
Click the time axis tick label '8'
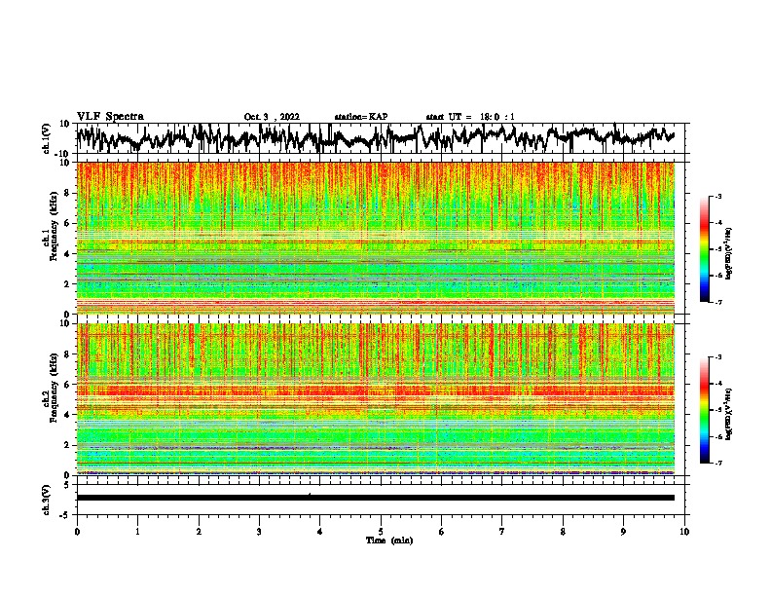click(x=563, y=532)
